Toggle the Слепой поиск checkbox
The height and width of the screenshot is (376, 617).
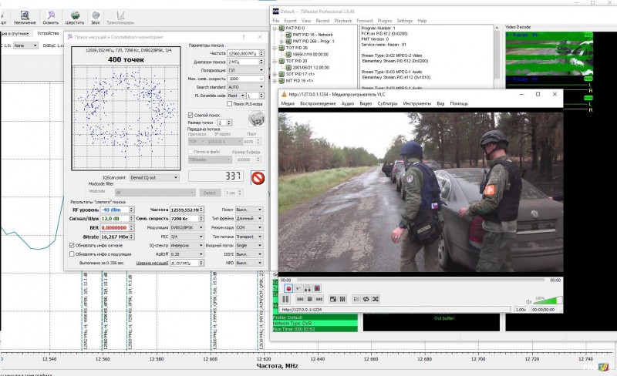coord(191,114)
